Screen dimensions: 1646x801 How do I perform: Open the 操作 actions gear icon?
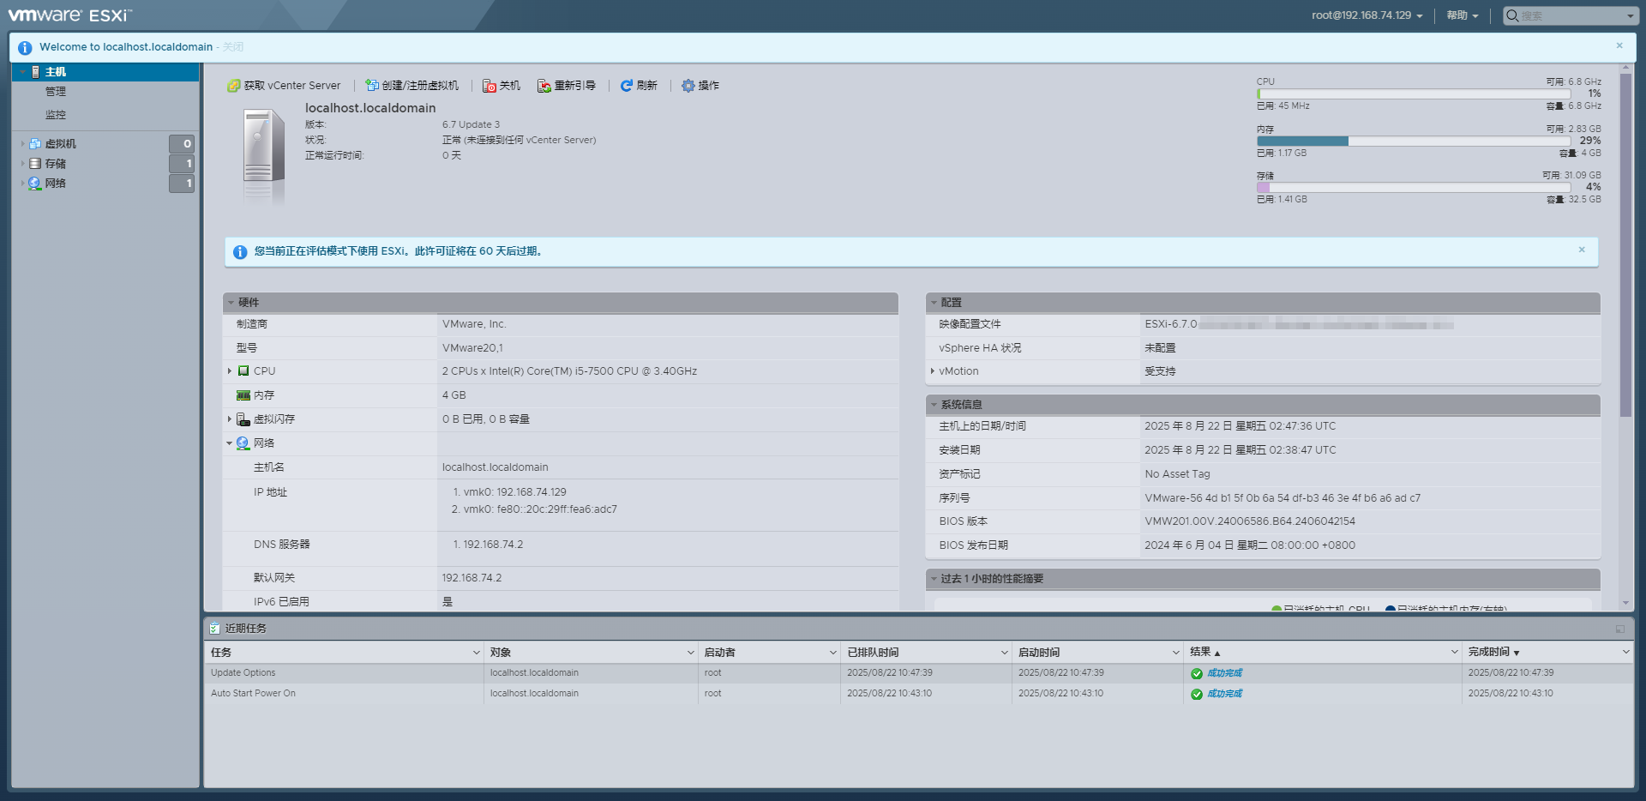[x=687, y=85]
